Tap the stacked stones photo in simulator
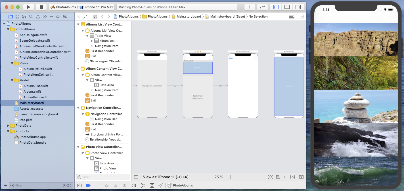The height and width of the screenshot is (191, 404). click(x=356, y=107)
